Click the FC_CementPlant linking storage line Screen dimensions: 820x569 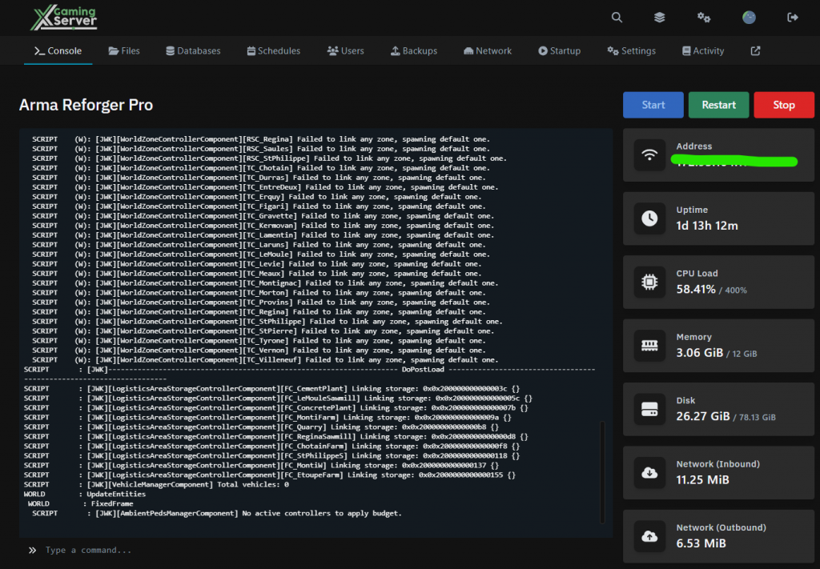click(272, 388)
